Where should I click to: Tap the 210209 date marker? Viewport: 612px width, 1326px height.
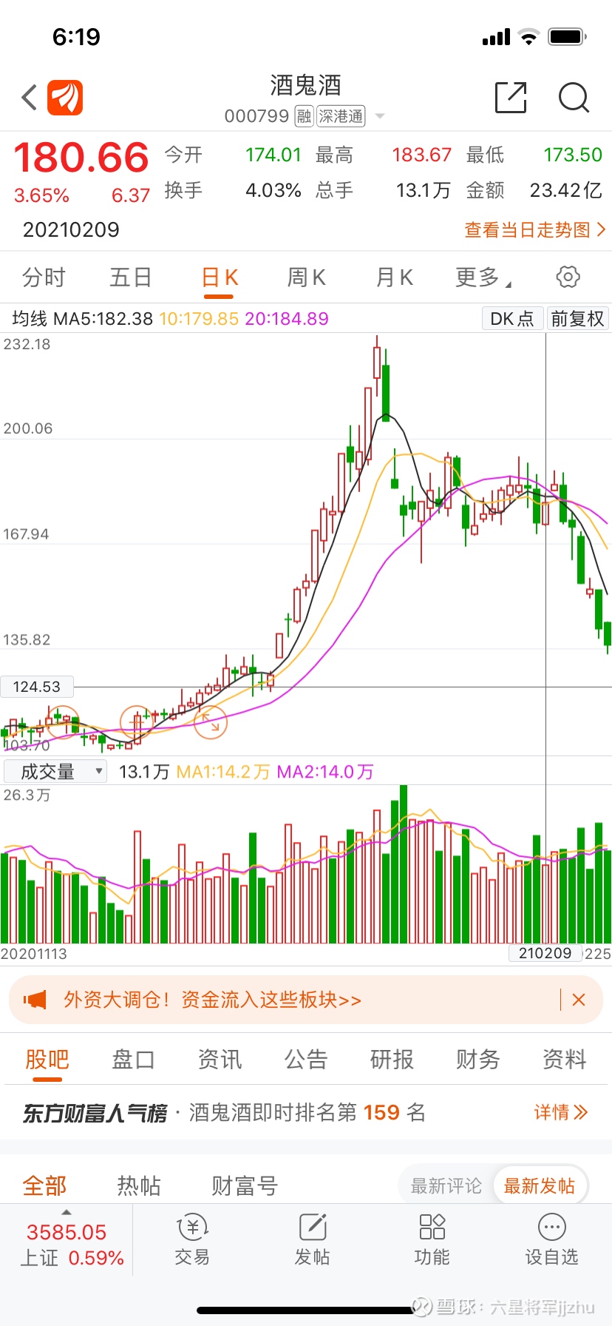tap(545, 953)
